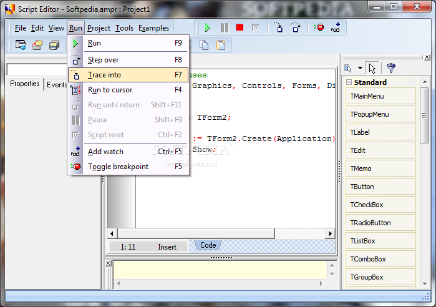This screenshot has width=436, height=307.
Task: Click the palette scrollbar down arrow
Action: click(x=425, y=284)
